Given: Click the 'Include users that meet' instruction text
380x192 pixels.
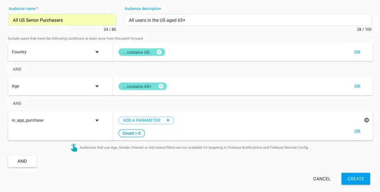Looking at the screenshot, I should [x=75, y=38].
